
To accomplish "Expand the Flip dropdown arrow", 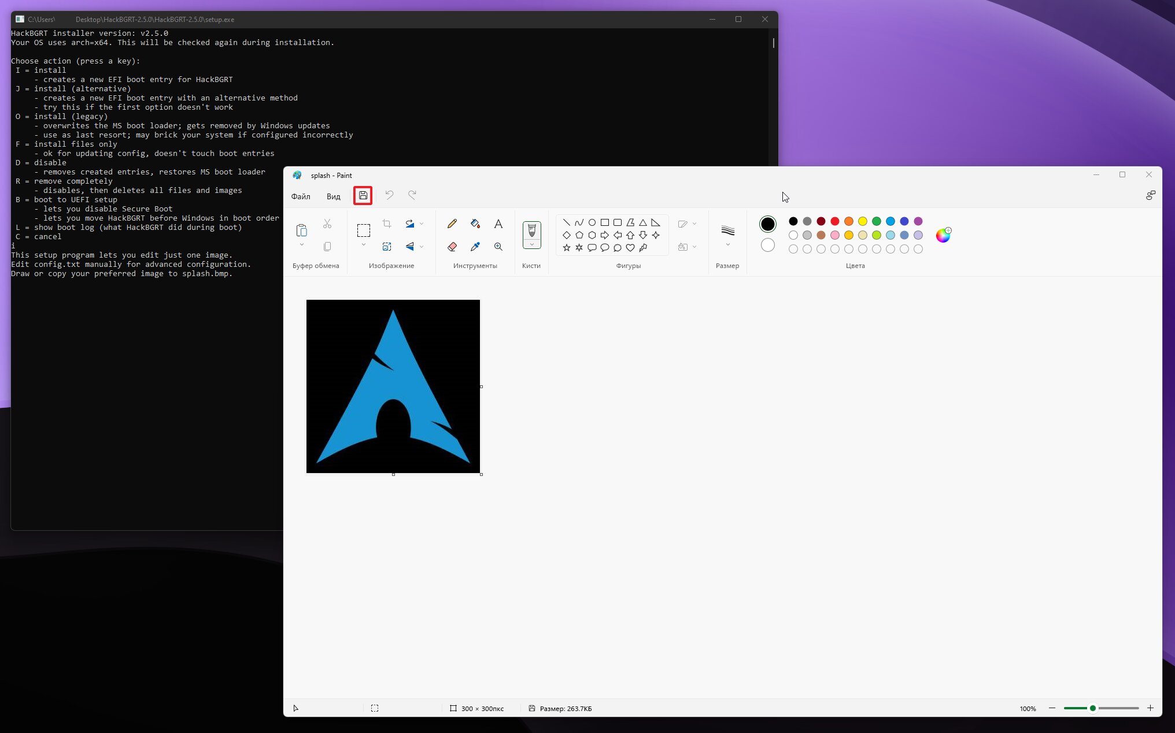I will (422, 247).
